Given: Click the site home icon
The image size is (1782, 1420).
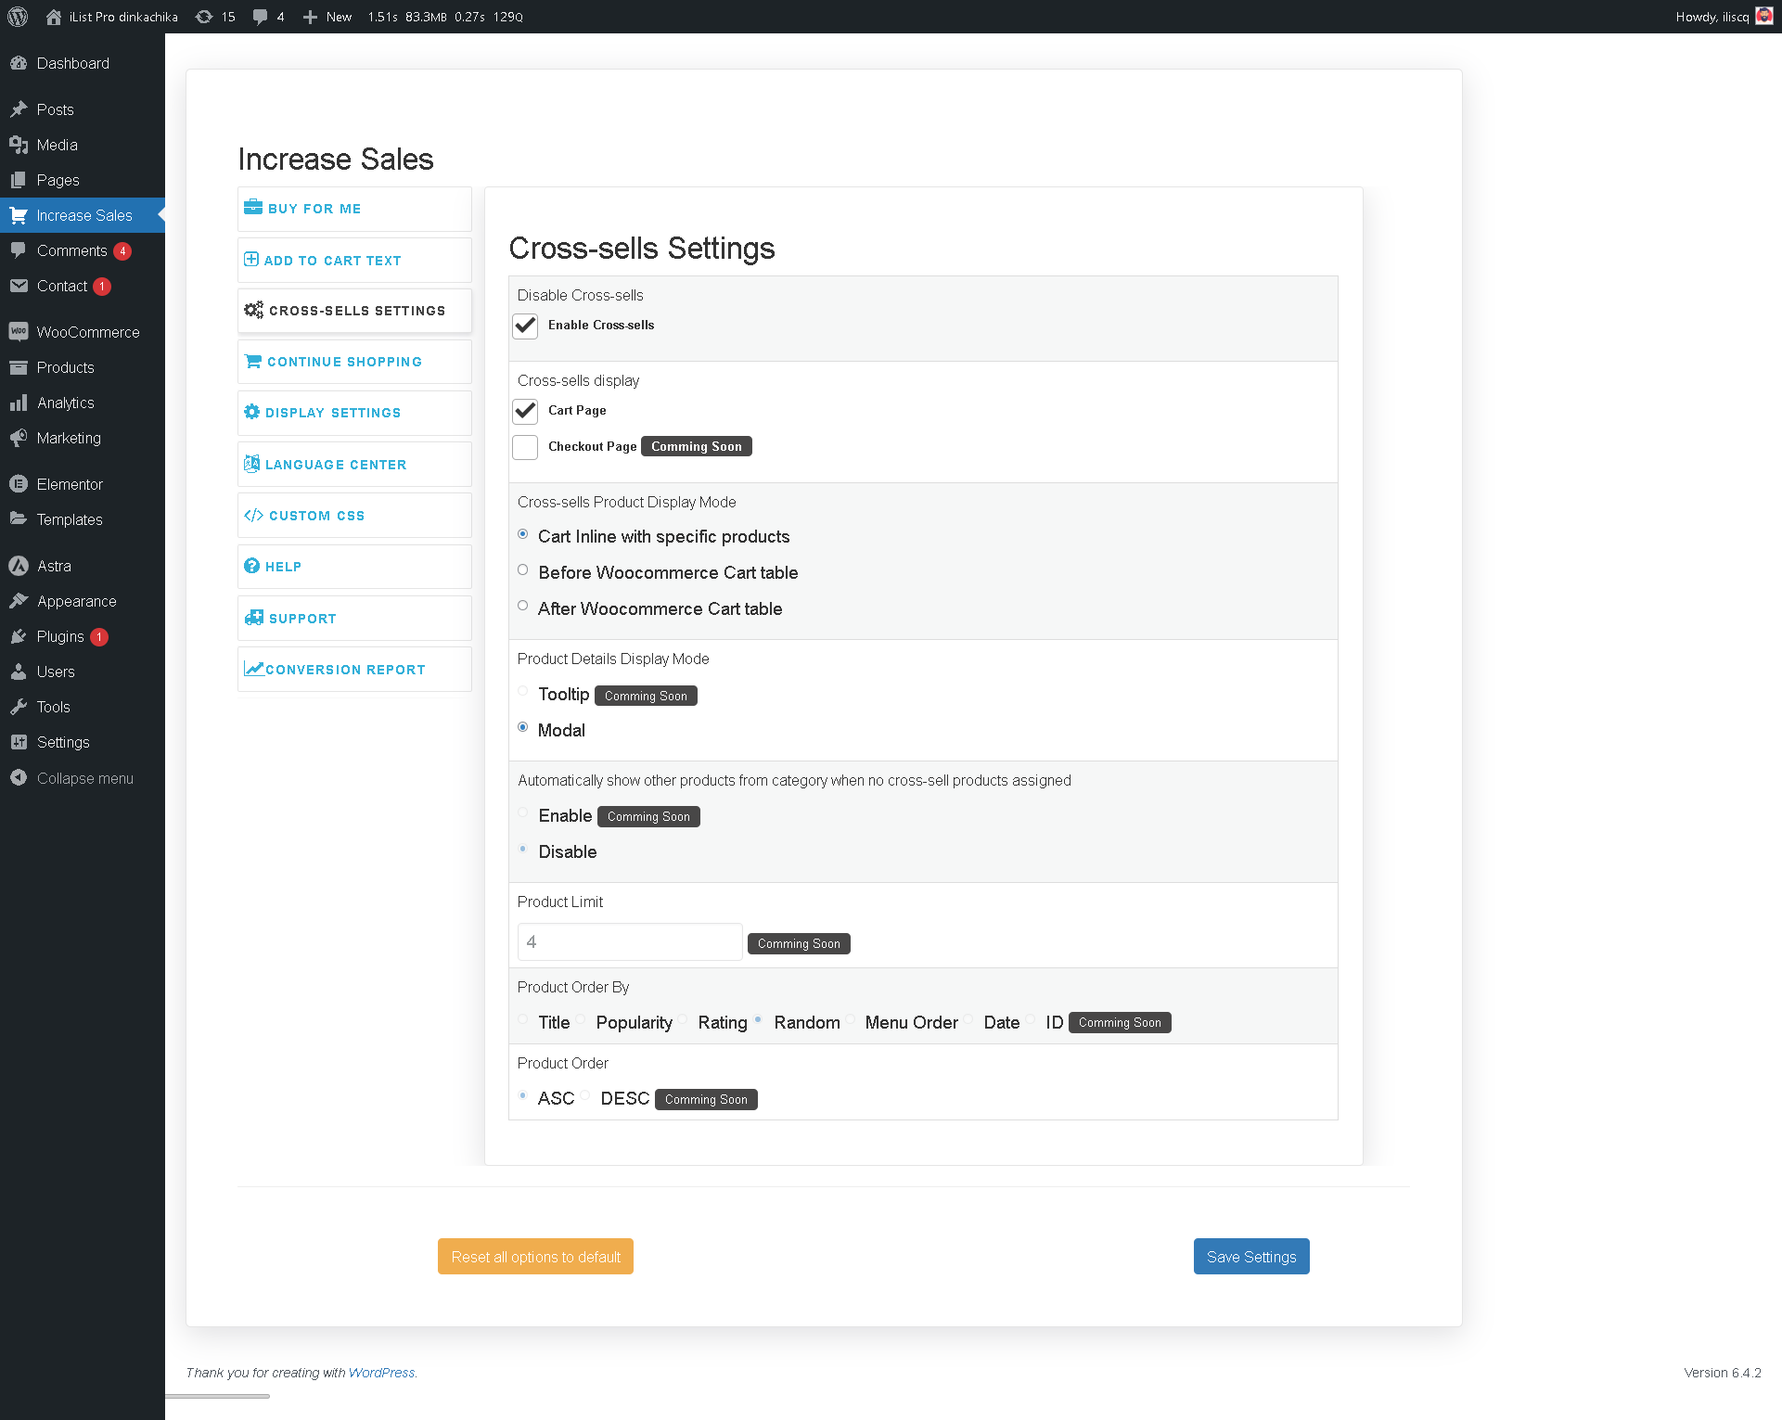Looking at the screenshot, I should click(x=54, y=17).
